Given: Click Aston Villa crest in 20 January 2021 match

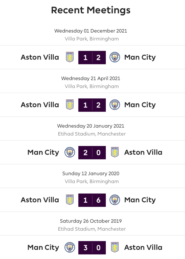Looking at the screenshot, I should point(115,152).
